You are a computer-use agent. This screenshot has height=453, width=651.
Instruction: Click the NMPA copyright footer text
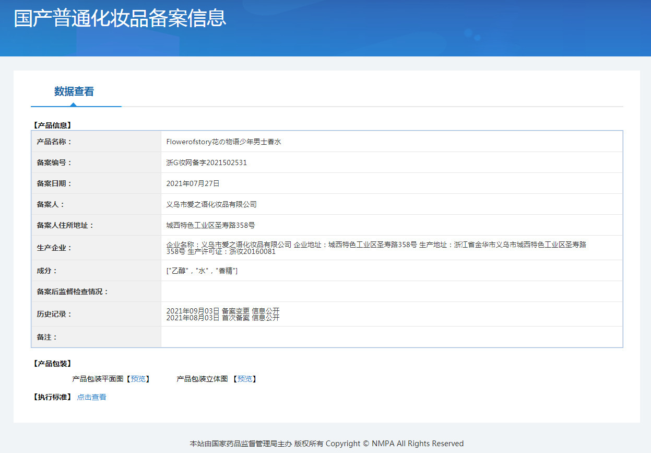(326, 444)
